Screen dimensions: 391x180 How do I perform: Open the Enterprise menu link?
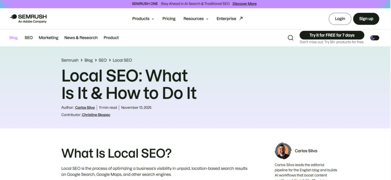[x=226, y=19]
